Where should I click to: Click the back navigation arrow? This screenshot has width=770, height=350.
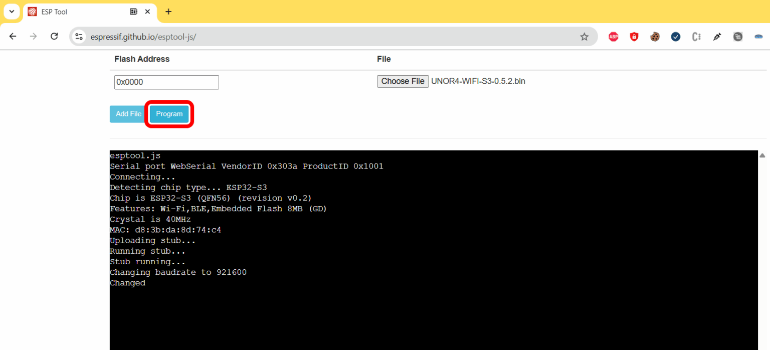point(13,36)
